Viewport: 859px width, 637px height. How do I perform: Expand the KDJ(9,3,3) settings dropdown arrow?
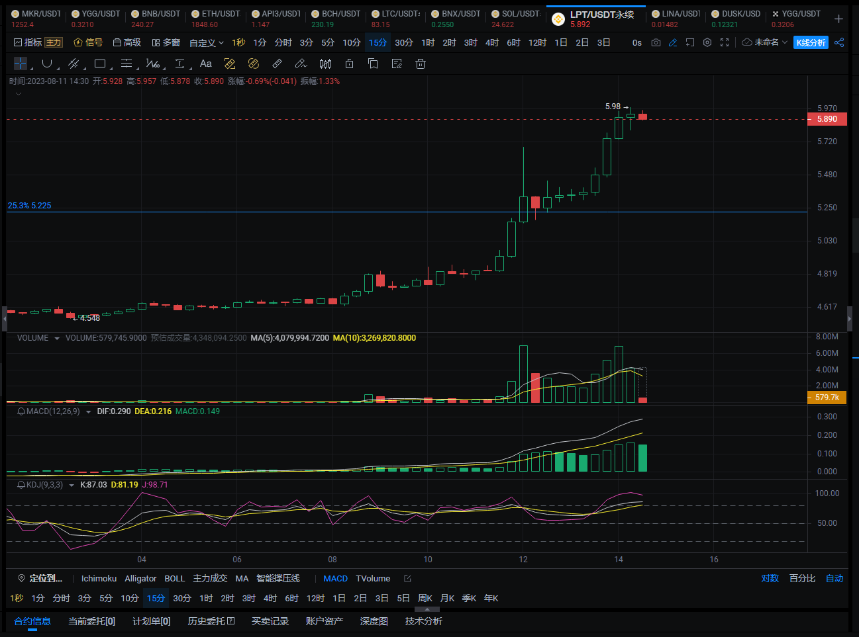pyautogui.click(x=72, y=486)
